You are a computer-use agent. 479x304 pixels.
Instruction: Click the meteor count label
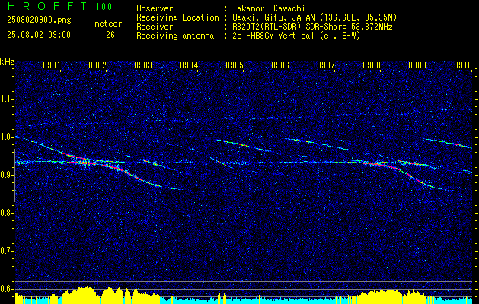pos(108,24)
